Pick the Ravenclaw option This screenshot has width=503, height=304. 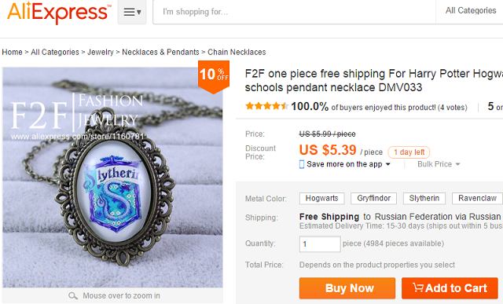[x=477, y=199]
